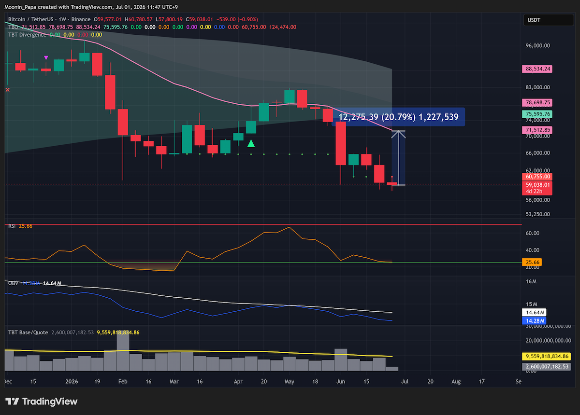
Task: Select the TBT Divergence indicator legend
Action: pyautogui.click(x=28, y=34)
